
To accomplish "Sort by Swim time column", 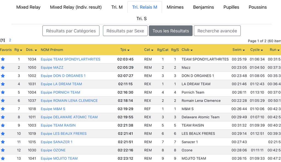I will coord(238,50).
